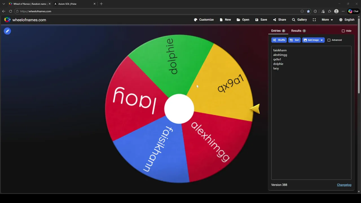Click the page scrollbar thumb
Screen dimensions: 361x203
click(x=359, y=56)
